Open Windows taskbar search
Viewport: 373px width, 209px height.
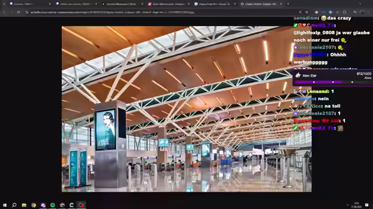tap(14, 205)
